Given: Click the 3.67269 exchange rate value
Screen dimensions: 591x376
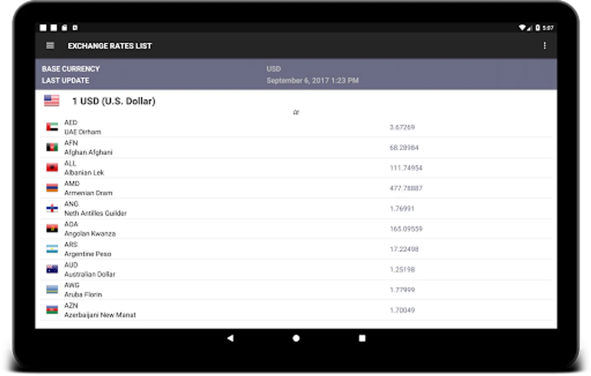Looking at the screenshot, I should 402,127.
